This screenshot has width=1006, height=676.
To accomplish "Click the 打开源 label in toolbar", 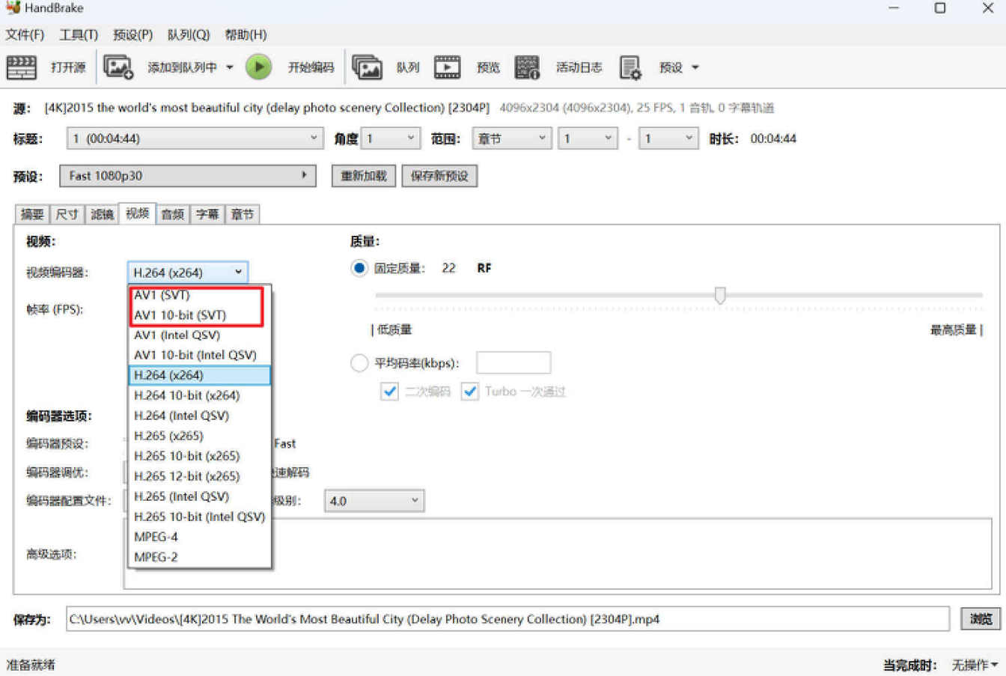I will pyautogui.click(x=68, y=67).
